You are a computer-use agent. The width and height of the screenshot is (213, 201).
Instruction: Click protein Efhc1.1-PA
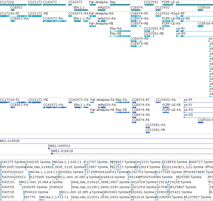click(x=82, y=105)
